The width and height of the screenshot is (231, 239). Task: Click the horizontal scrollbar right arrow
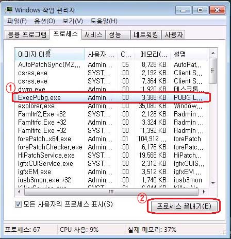click(204, 192)
